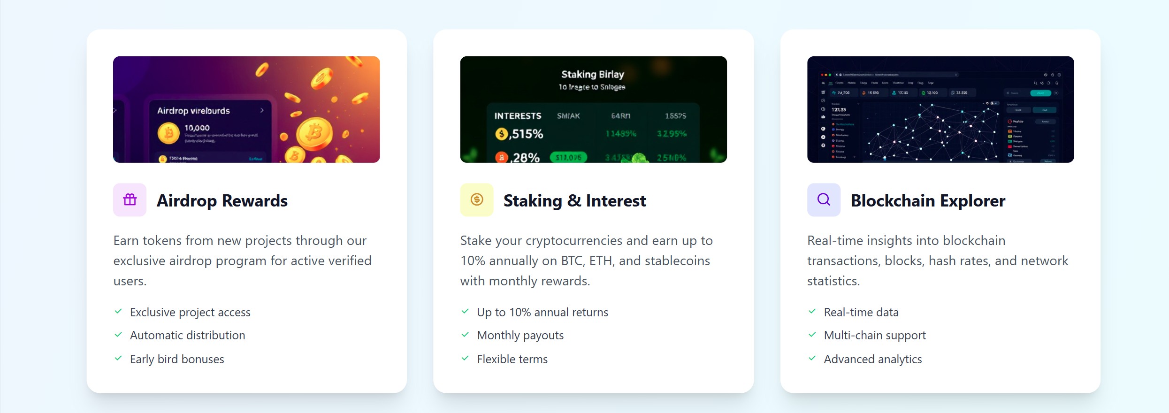Click the magnifier icon beside Blockchain Explorer
Image resolution: width=1169 pixels, height=413 pixels.
[x=824, y=200]
